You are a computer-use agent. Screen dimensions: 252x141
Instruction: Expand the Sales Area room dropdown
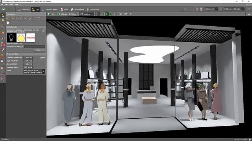point(92,14)
